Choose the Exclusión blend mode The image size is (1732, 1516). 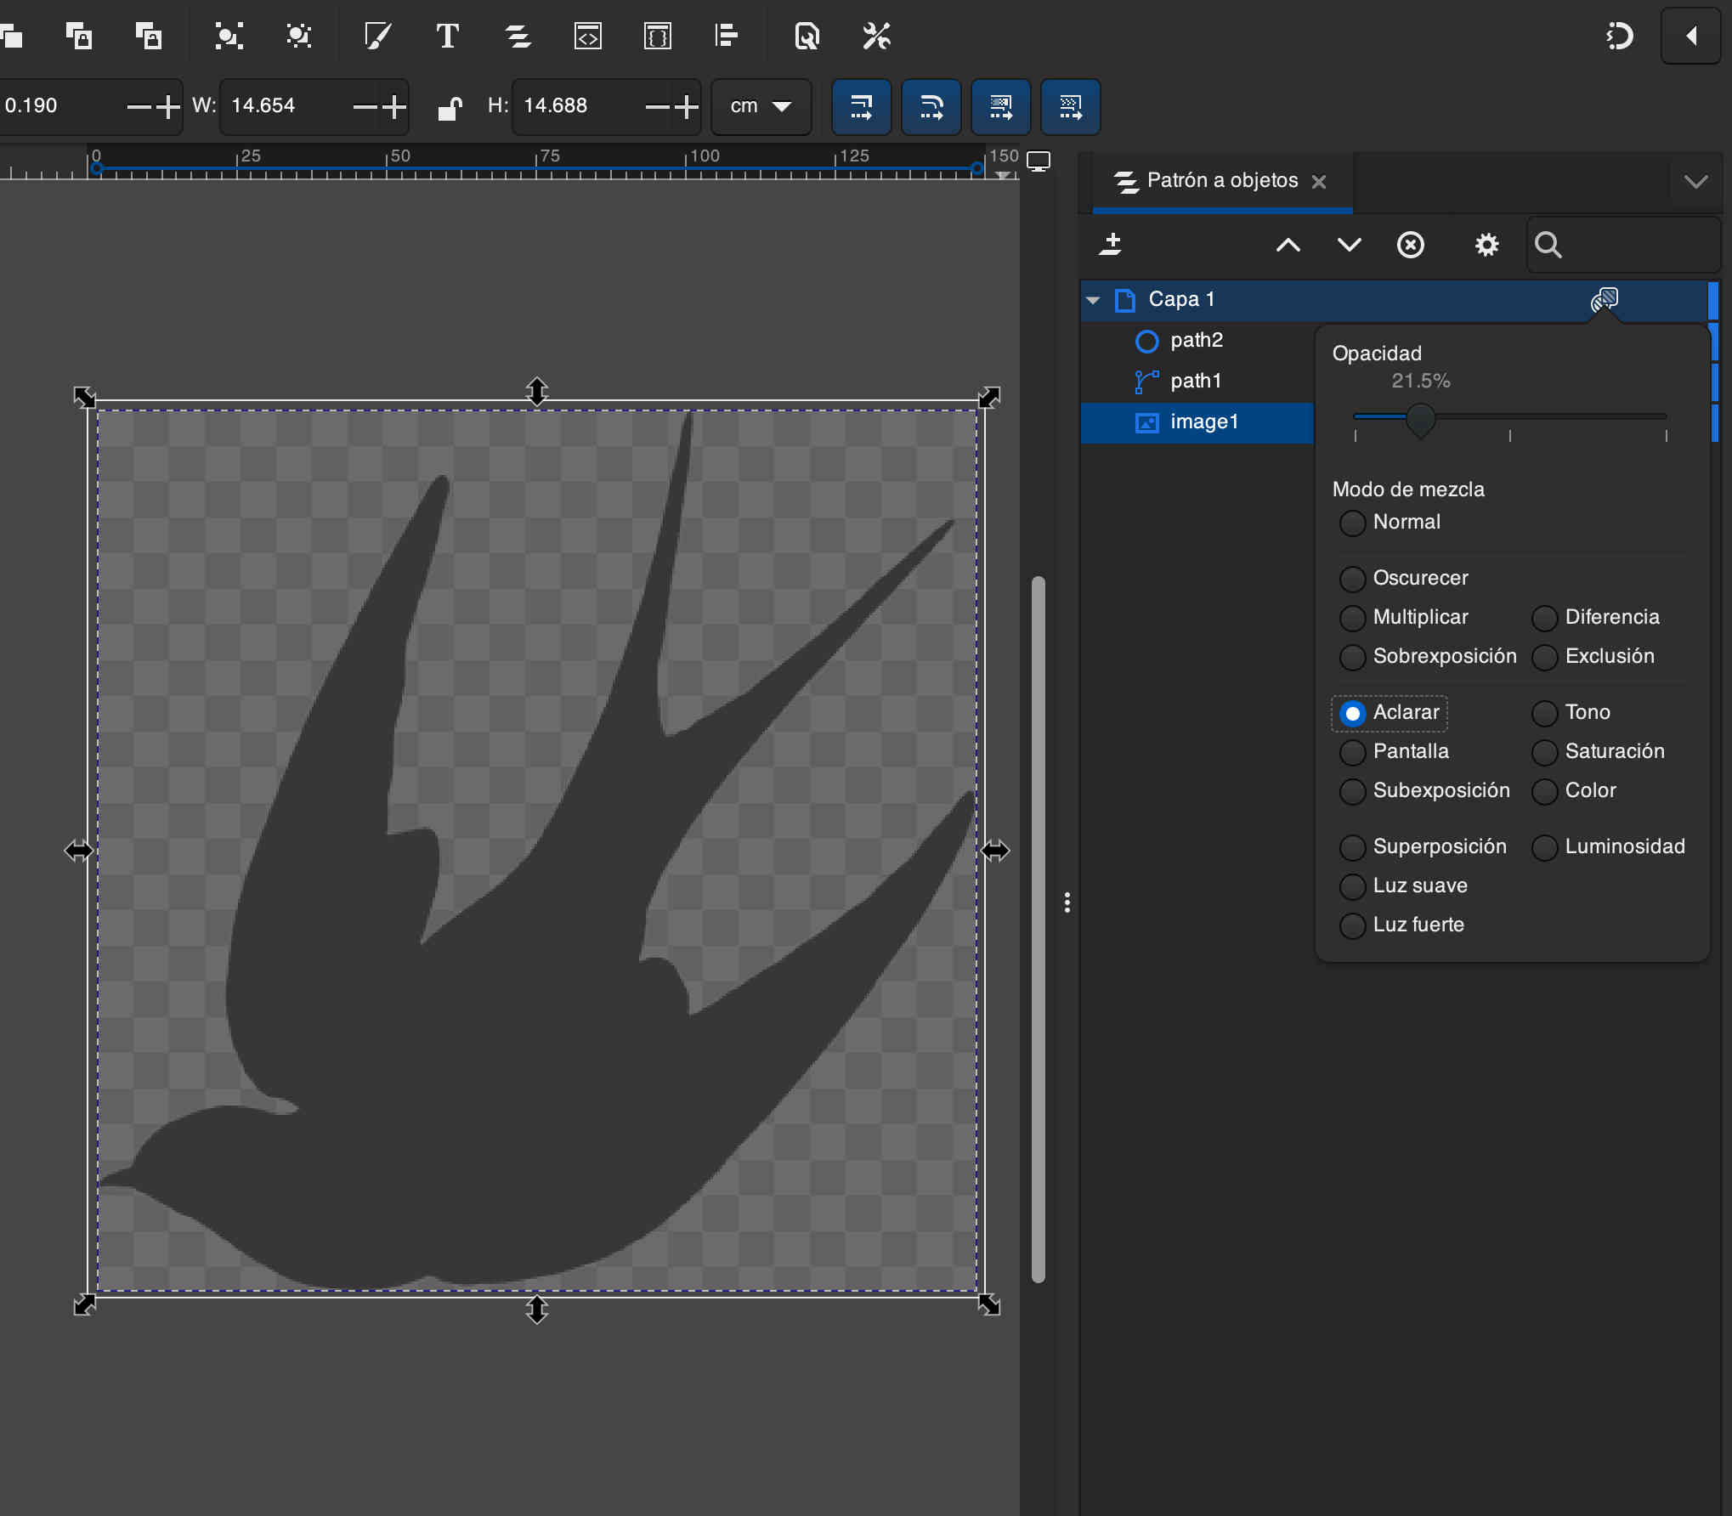coord(1593,657)
